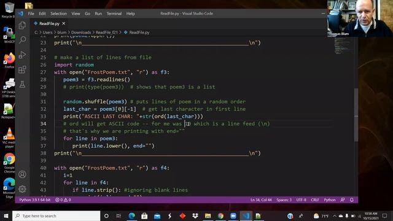
Task: Open Cortana circle on taskbar
Action: point(106,215)
